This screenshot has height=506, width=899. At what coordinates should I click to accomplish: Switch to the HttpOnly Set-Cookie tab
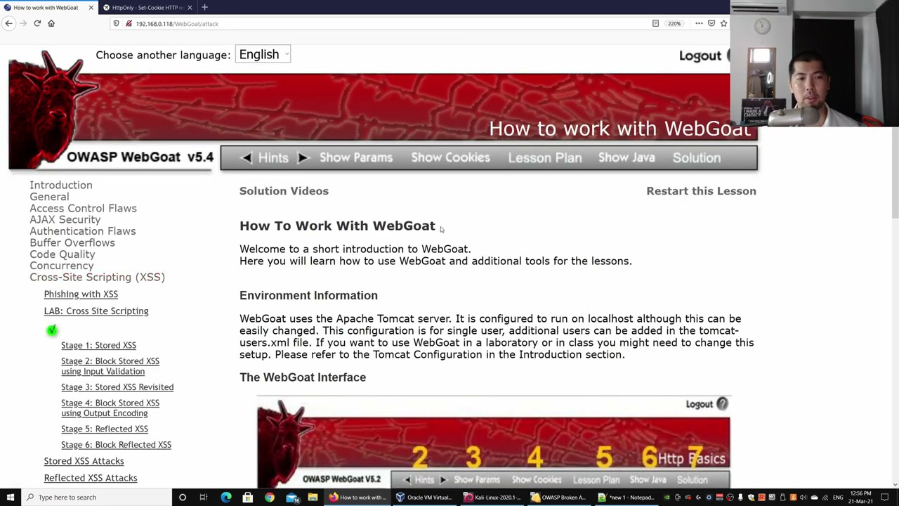[x=147, y=7]
